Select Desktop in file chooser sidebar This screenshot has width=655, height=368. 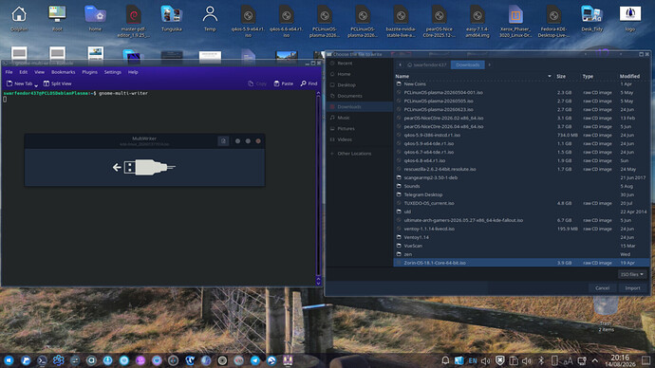click(359, 85)
